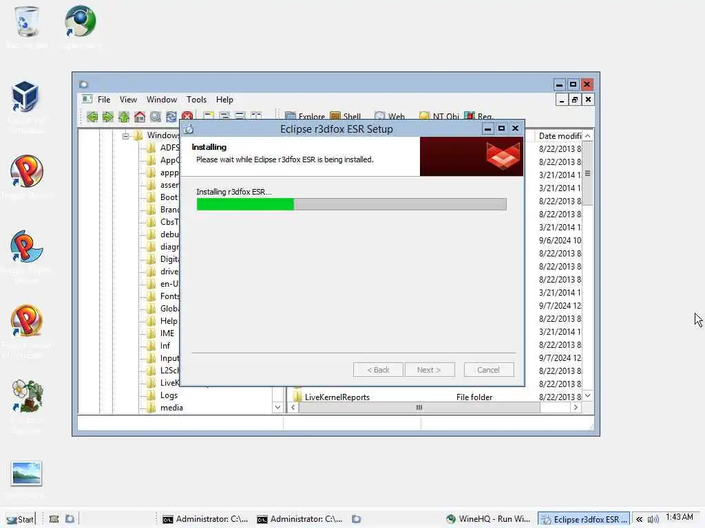
Task: Click the horizontal scrollbar left arrow
Action: point(293,407)
